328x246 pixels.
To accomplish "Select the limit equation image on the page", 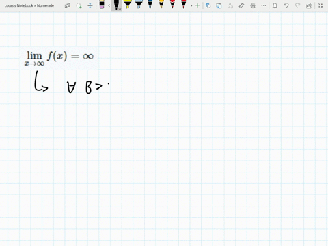I will pos(59,58).
